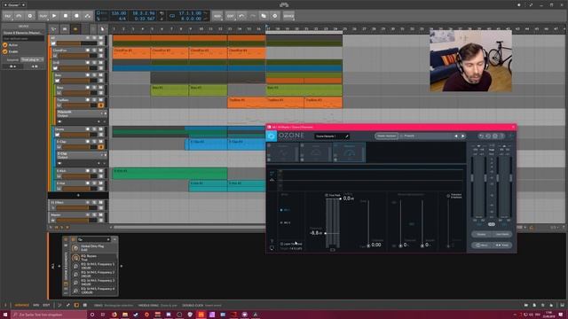Open the EDIT menu button in the toolbar
568x319 pixels.
point(231,16)
